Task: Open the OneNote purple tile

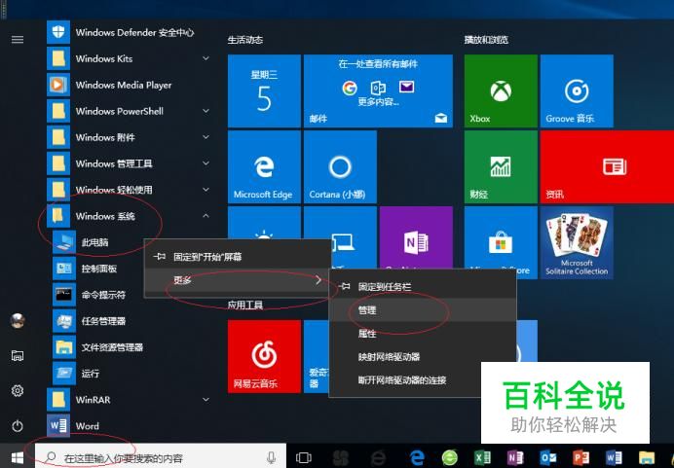Action: [416, 237]
